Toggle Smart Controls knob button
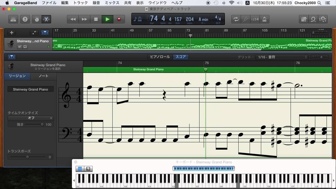The width and height of the screenshot is (336, 189). coord(37,19)
